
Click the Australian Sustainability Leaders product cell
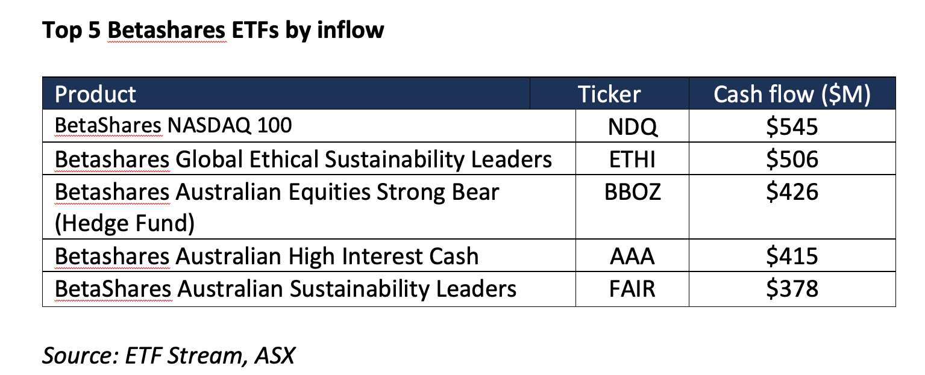tap(286, 289)
